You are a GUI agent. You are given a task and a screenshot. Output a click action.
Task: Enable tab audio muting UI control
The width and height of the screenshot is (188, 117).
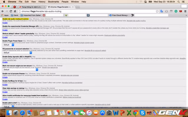tap(5, 23)
